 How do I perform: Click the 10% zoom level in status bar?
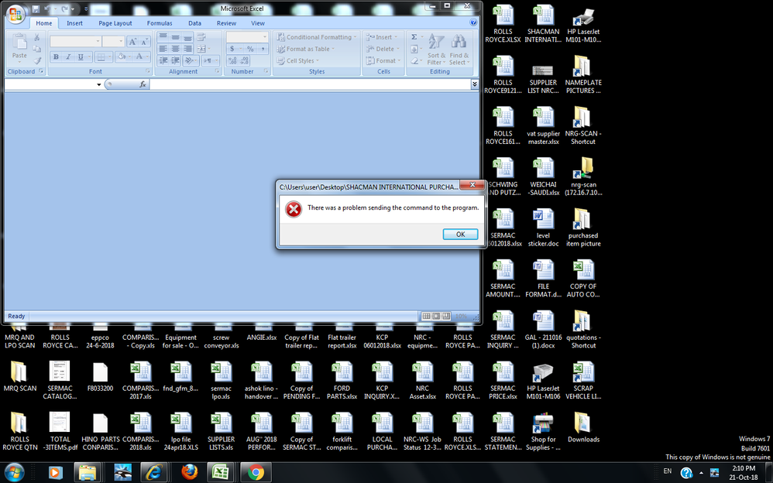click(x=461, y=316)
